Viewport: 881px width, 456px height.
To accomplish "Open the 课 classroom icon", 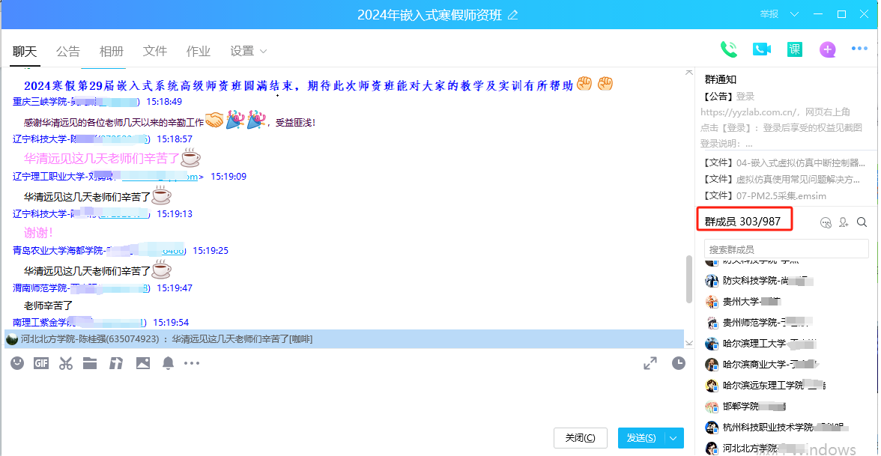I will pyautogui.click(x=795, y=49).
